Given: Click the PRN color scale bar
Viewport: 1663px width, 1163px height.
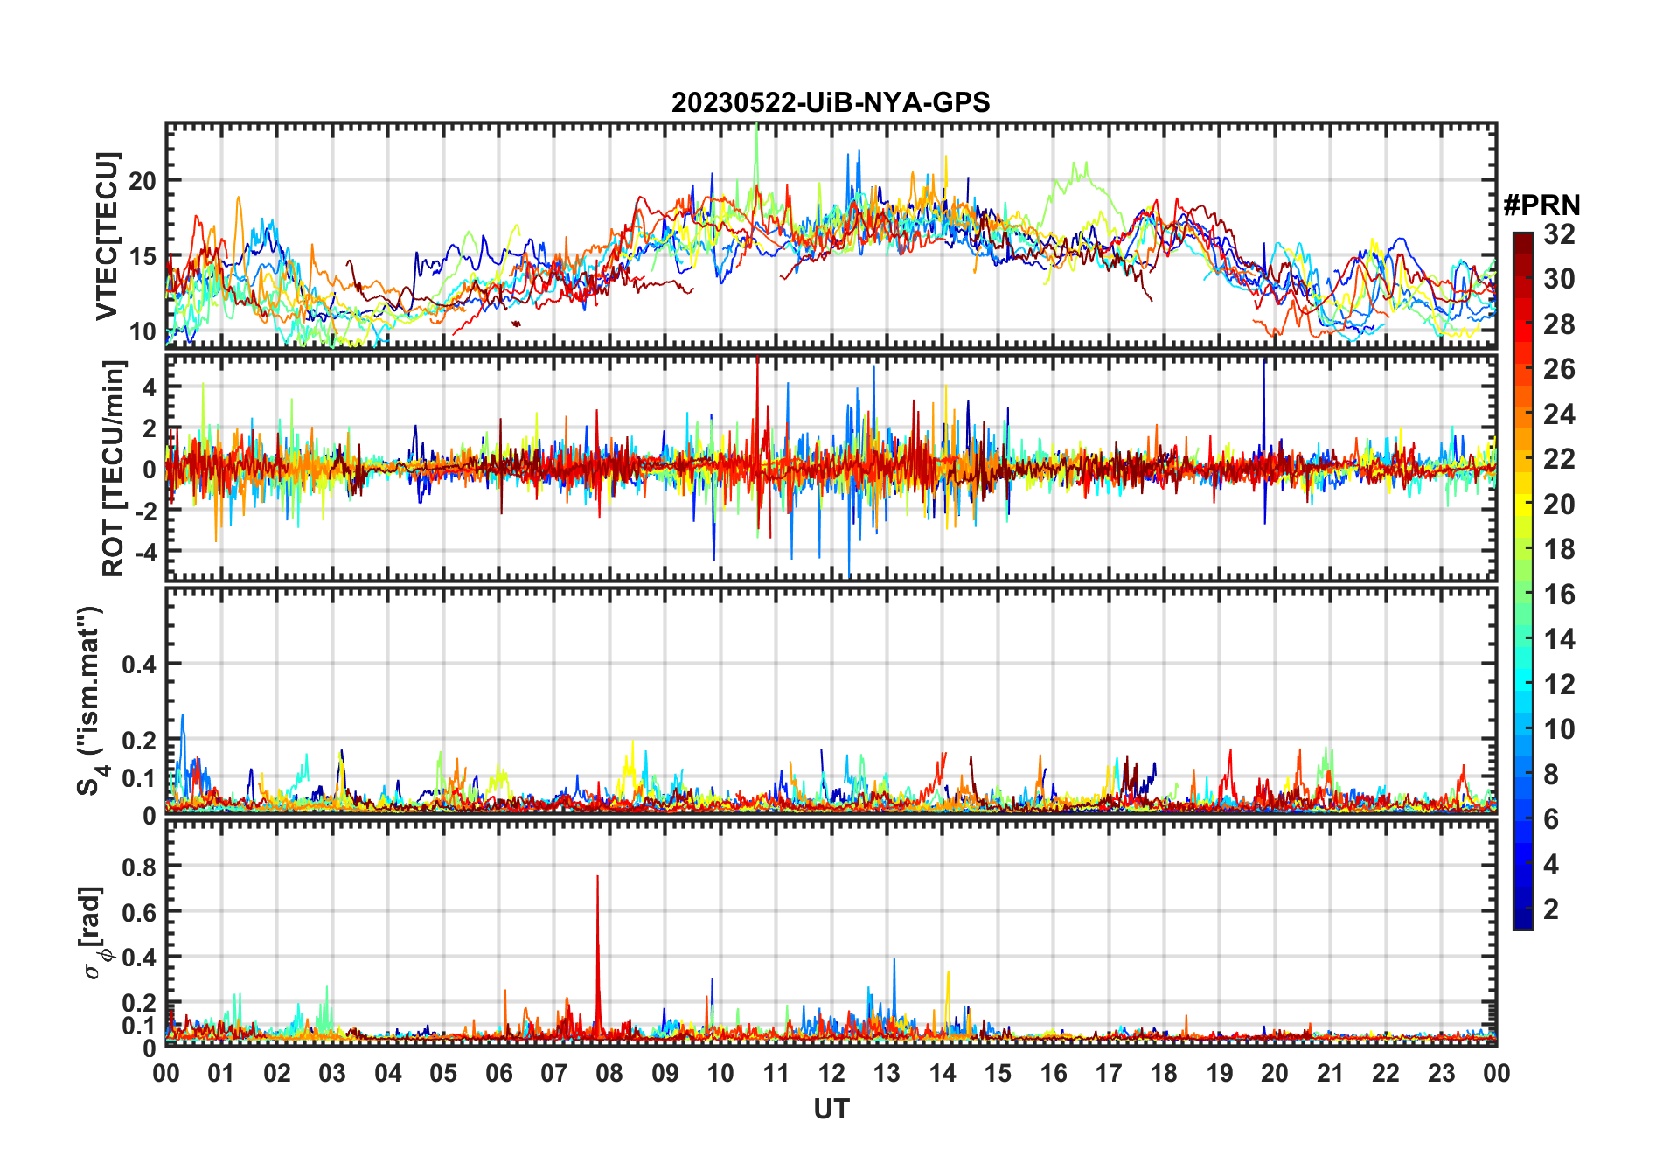Looking at the screenshot, I should coord(1523,581).
